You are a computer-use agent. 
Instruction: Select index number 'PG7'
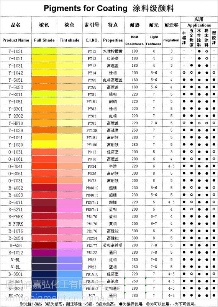click(92, 295)
